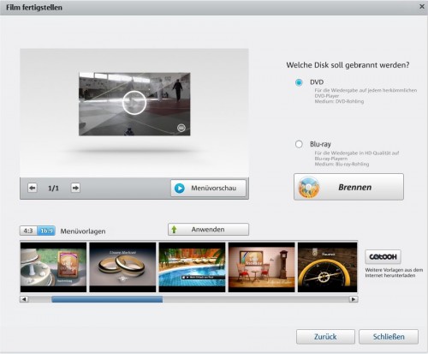Select the DVD radio option

coord(299,82)
